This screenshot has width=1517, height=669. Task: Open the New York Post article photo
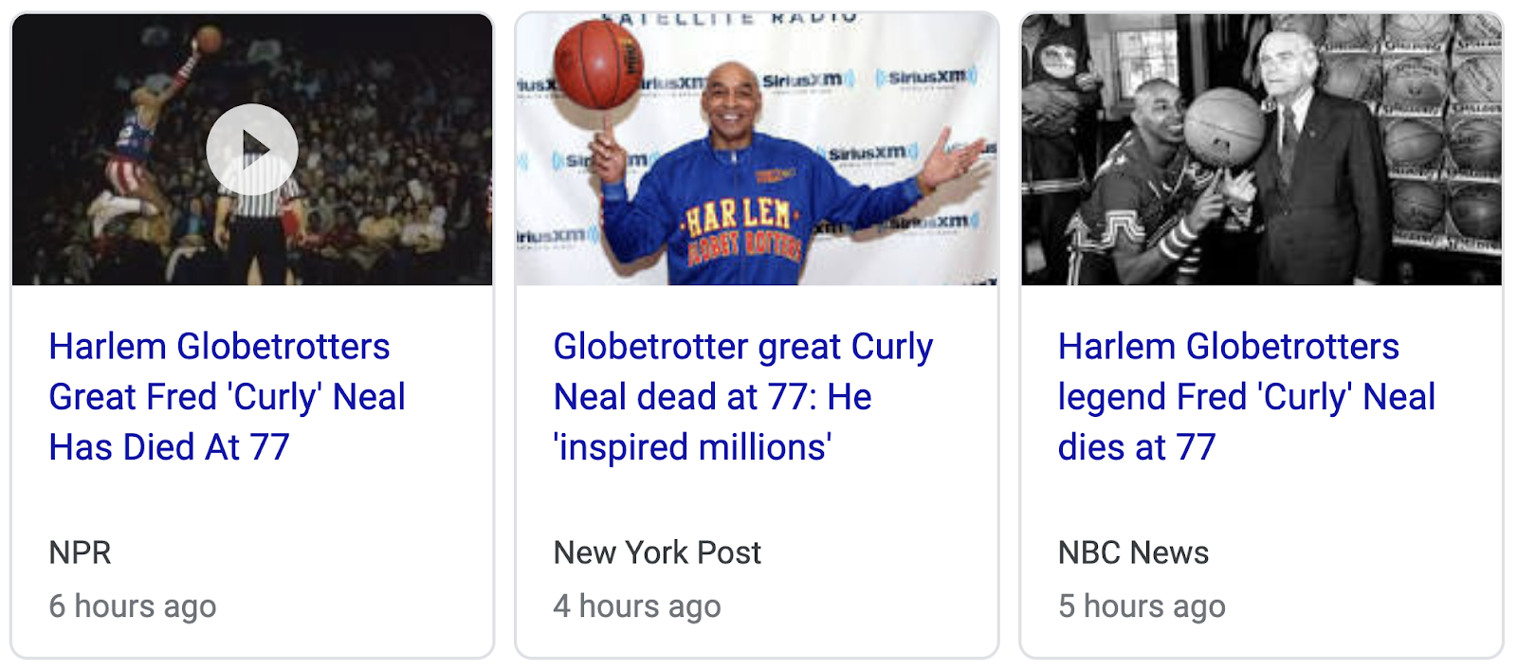(757, 150)
